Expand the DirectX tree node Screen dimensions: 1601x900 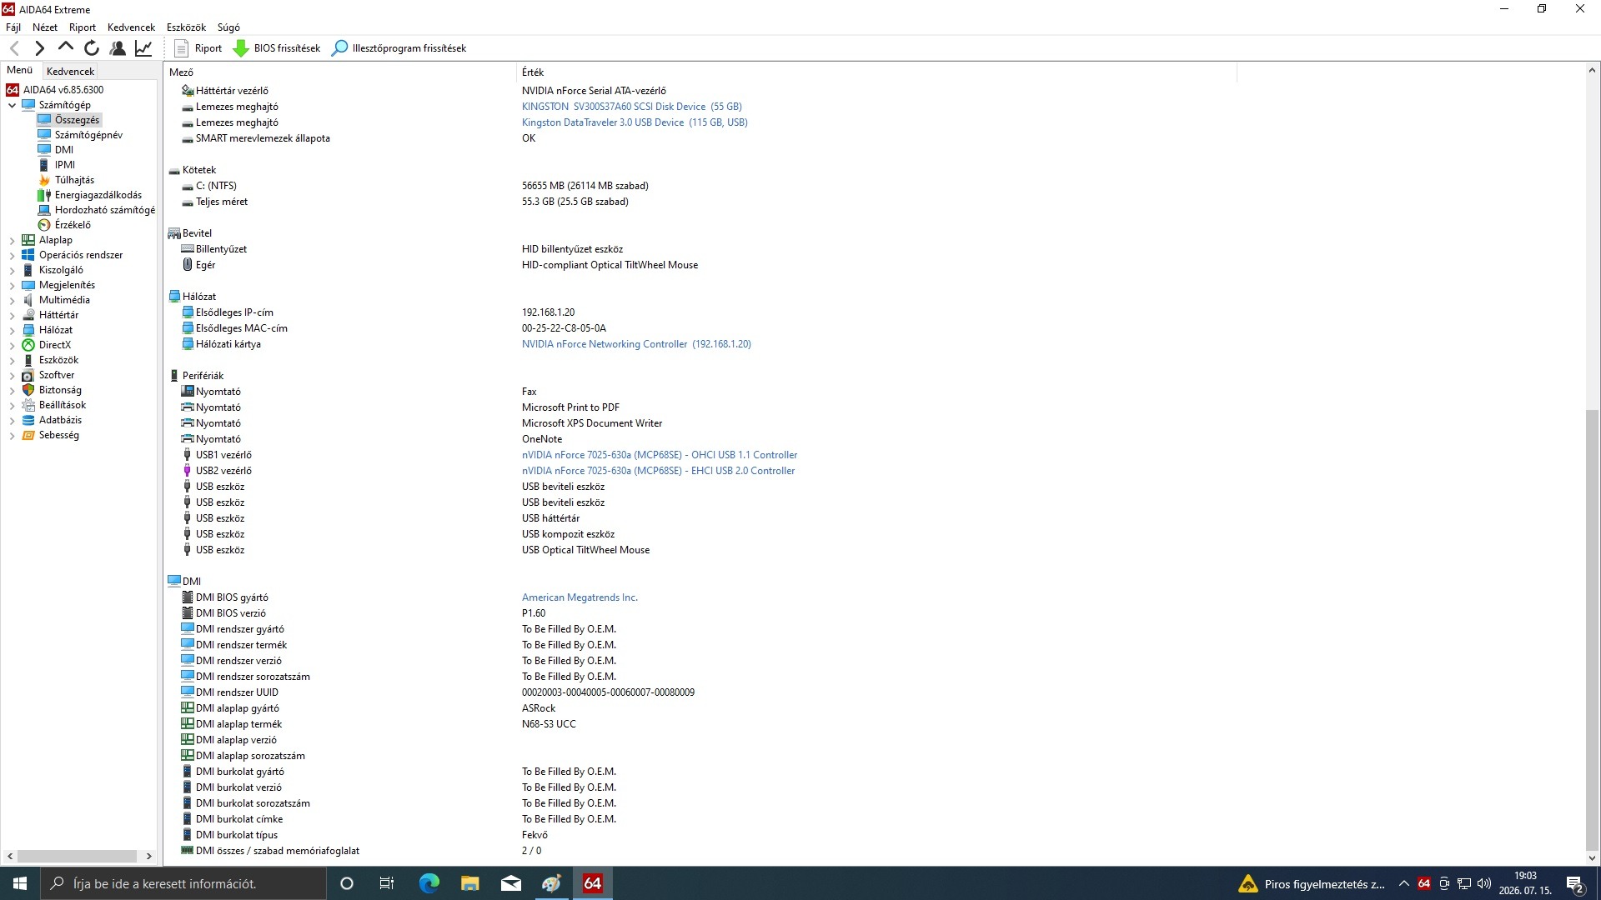click(x=12, y=345)
